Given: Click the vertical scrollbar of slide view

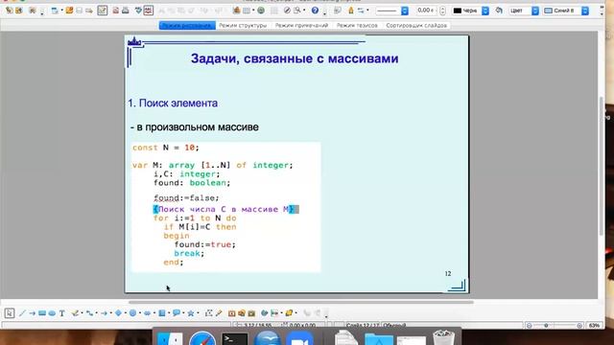Looking at the screenshot, I should pos(602,166).
